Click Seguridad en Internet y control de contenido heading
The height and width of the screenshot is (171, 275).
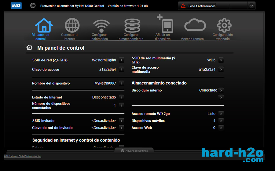(x=76, y=140)
